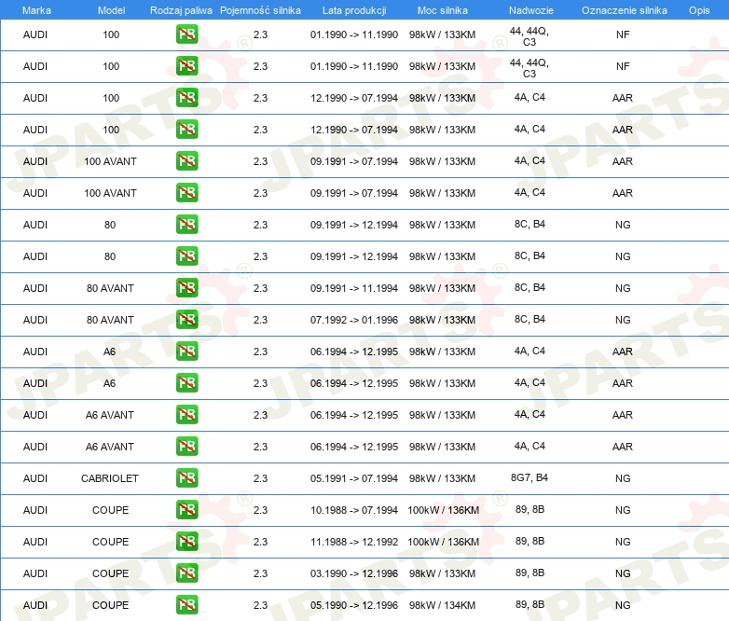Select 100kW / 136KM in the 11.1988 row

443,542
